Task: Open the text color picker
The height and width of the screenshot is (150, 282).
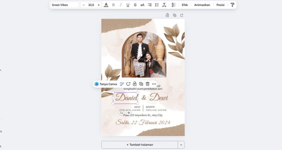Action: [x=106, y=5]
